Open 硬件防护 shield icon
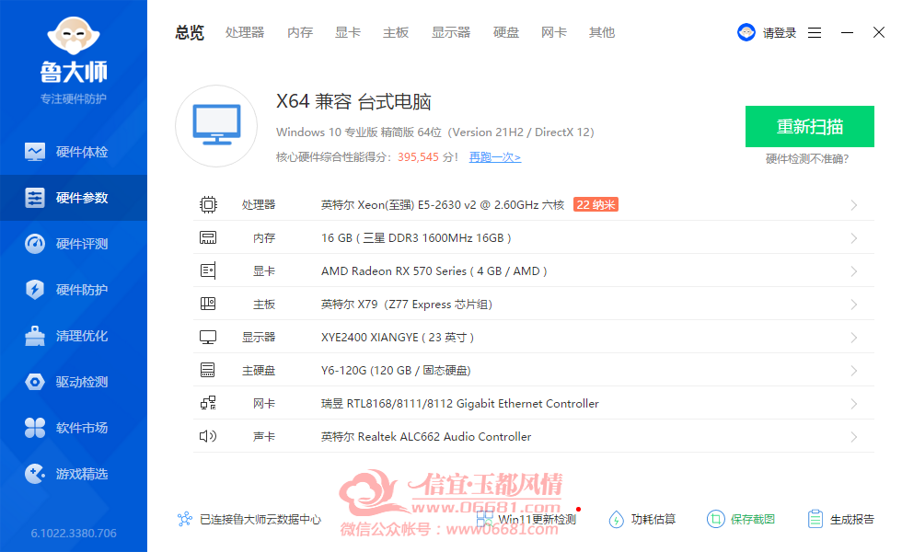902x552 pixels. (x=35, y=290)
